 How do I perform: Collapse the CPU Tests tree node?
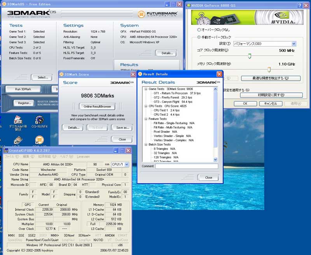(146, 106)
